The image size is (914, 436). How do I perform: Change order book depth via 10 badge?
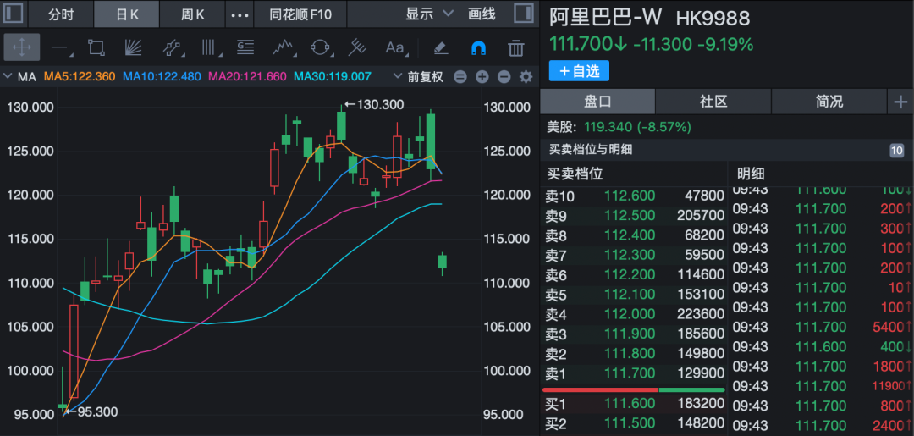point(896,151)
